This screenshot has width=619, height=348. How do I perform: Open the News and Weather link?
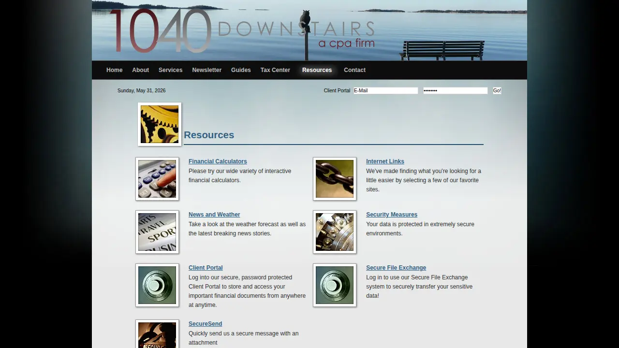click(x=214, y=215)
